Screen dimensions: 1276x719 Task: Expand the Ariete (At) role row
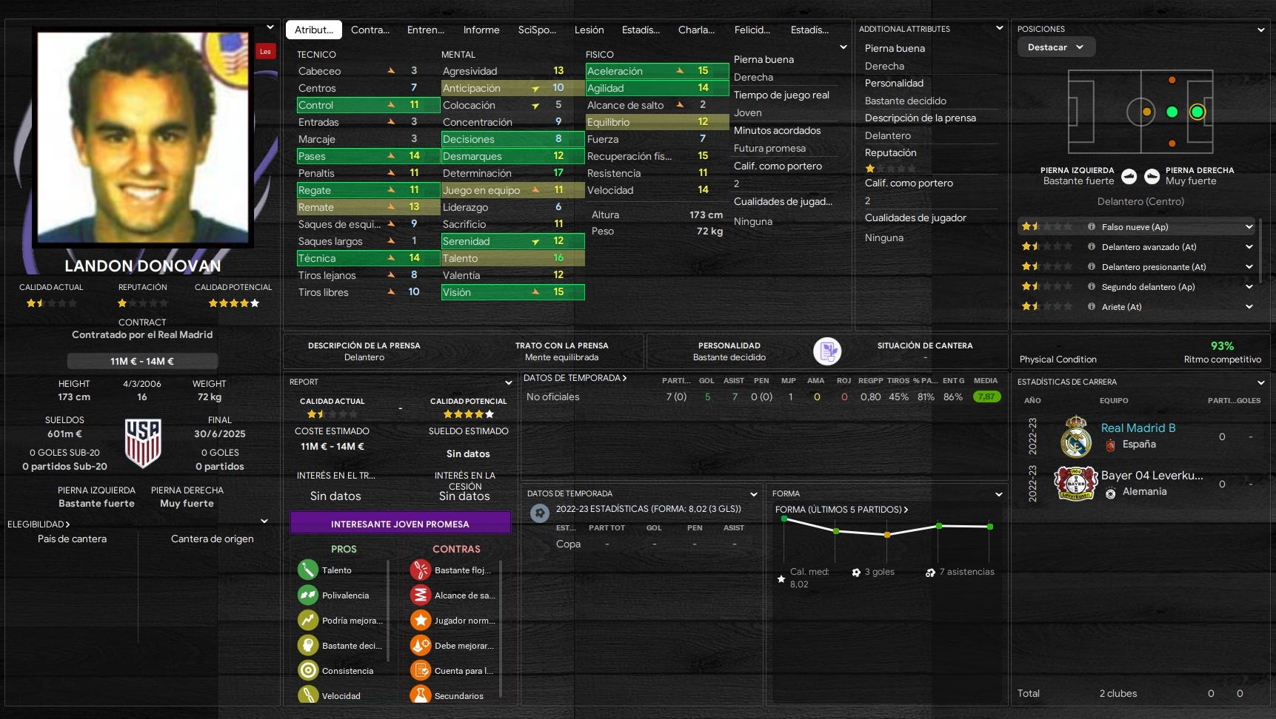(1249, 307)
